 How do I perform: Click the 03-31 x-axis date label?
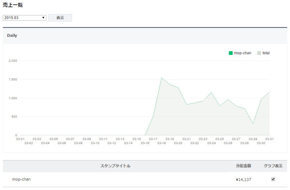(x=269, y=139)
